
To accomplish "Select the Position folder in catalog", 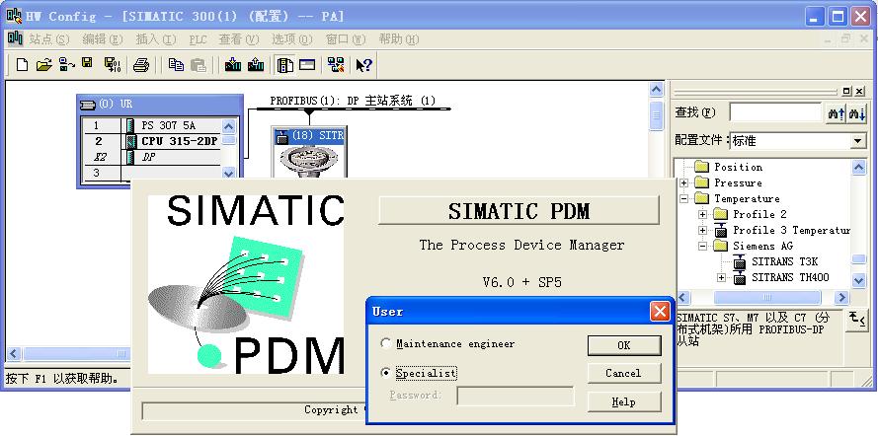I will [738, 167].
